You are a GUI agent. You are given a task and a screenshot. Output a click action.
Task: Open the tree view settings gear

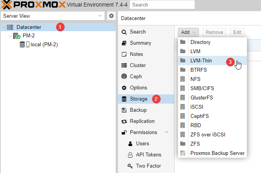point(111,16)
